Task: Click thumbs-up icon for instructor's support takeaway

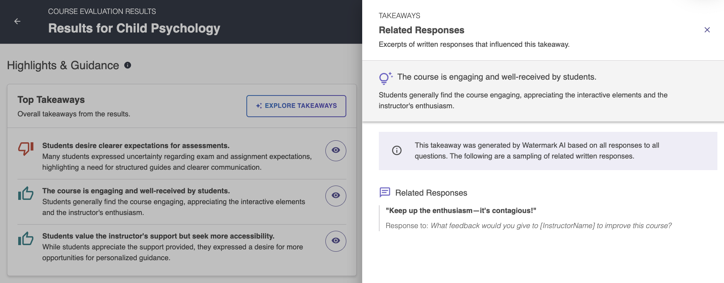Action: tap(26, 239)
